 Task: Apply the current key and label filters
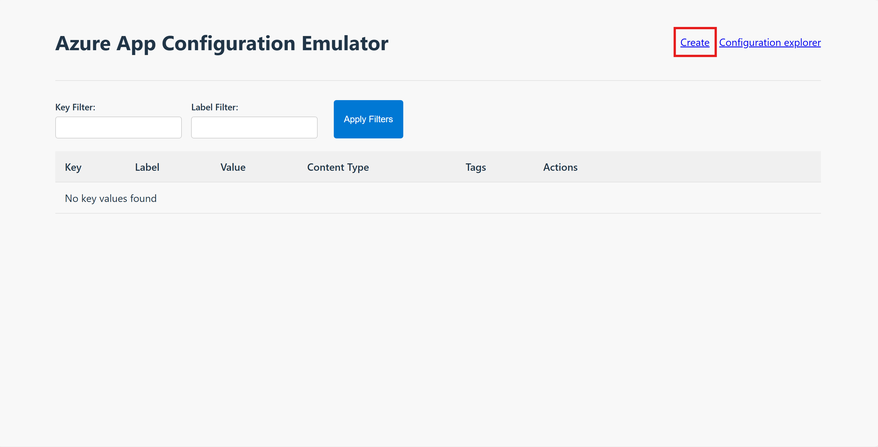[368, 119]
